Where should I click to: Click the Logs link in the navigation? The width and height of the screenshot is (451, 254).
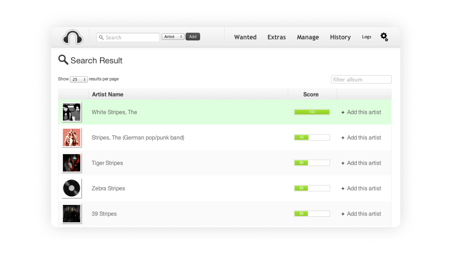click(366, 37)
